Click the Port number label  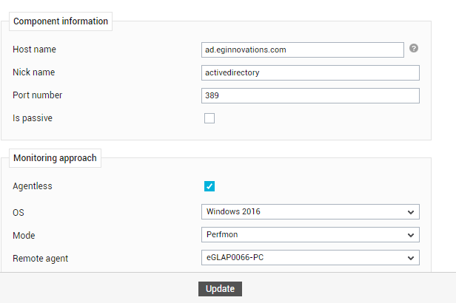tap(38, 95)
